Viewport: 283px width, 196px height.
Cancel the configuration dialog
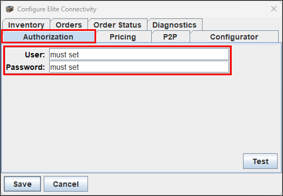66,184
